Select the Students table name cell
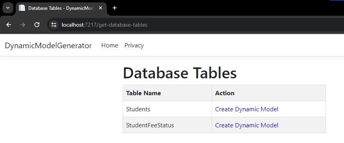344x143 pixels. pos(167,109)
